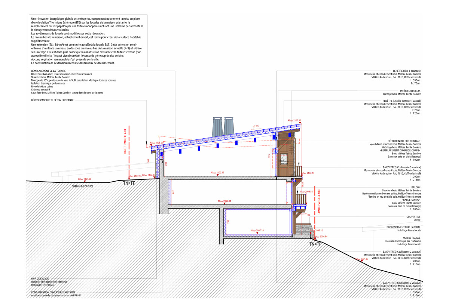Select the 'PROLONGEMENT MUR LATÉRAL' heading
The height and width of the screenshot is (299, 449).
tap(403, 227)
